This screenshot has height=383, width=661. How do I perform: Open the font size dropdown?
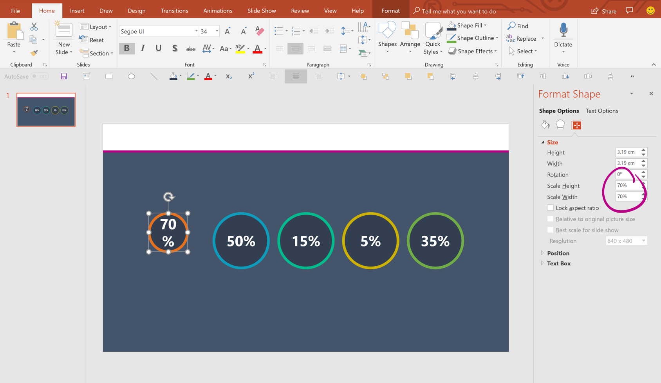tap(217, 31)
